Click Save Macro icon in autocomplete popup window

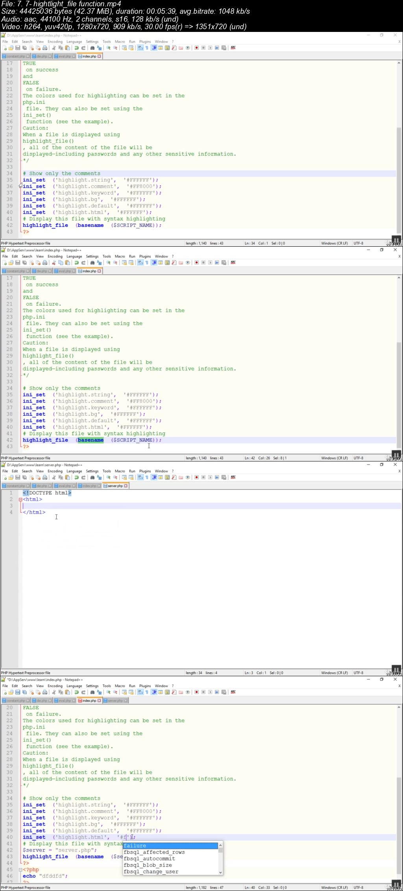[224, 692]
